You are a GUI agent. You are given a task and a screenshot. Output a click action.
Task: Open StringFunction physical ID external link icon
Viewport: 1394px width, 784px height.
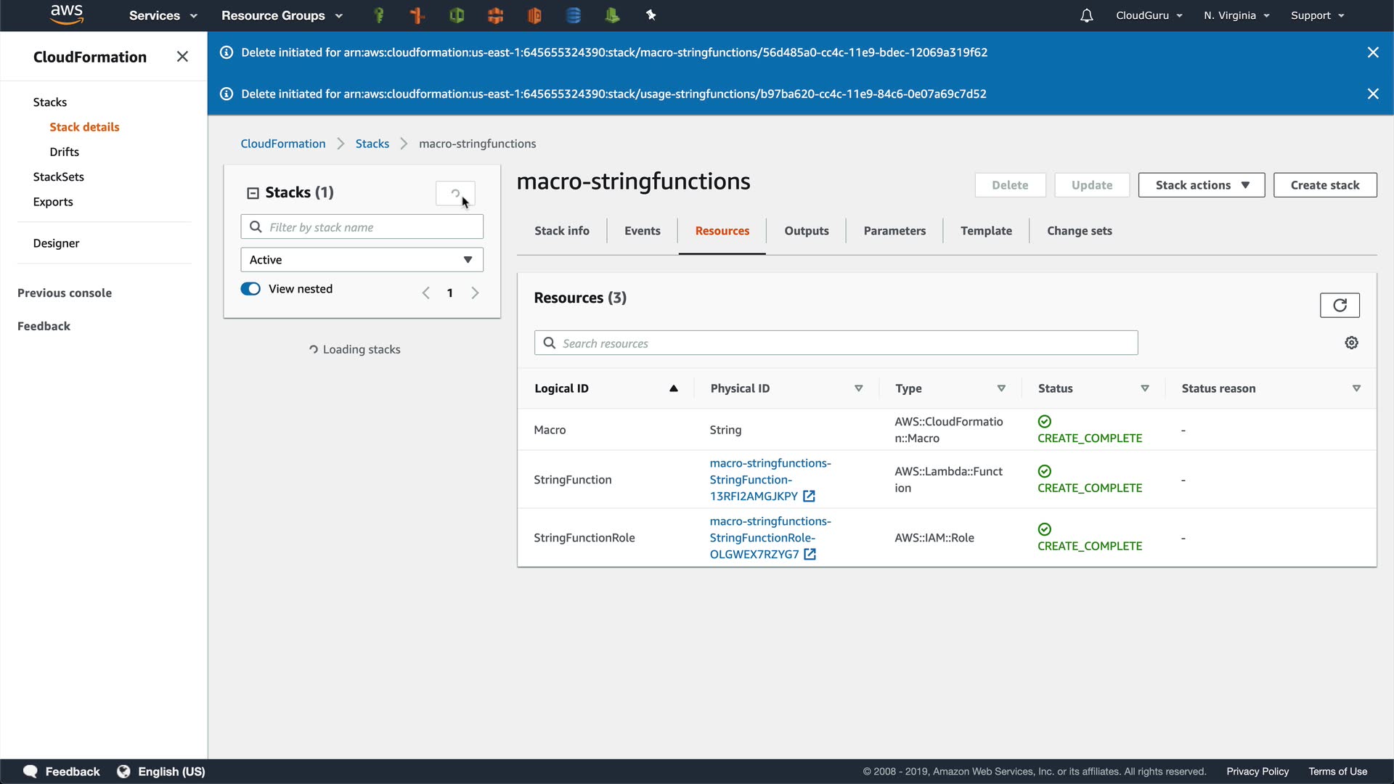tap(809, 497)
